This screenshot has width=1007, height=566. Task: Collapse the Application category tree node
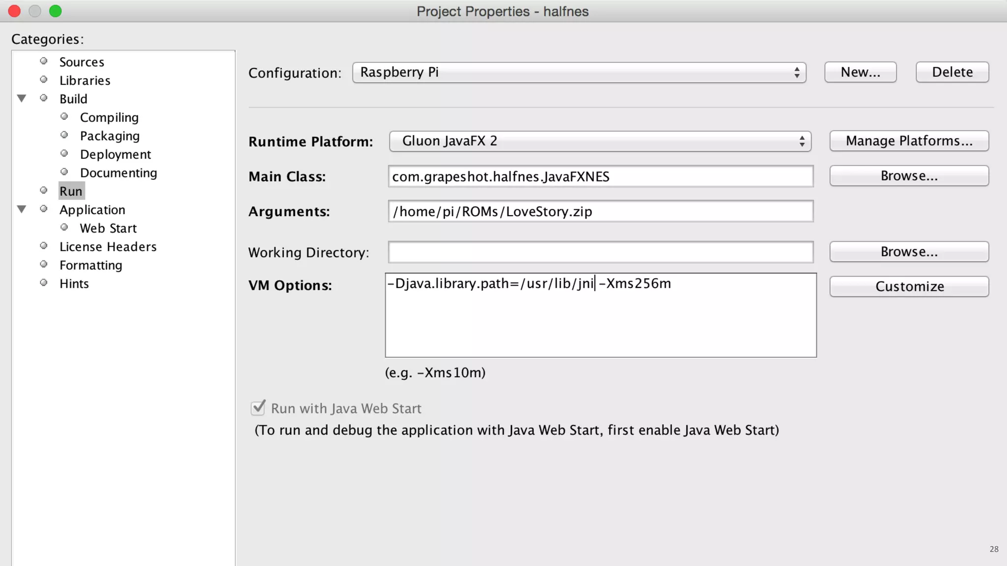pyautogui.click(x=22, y=209)
